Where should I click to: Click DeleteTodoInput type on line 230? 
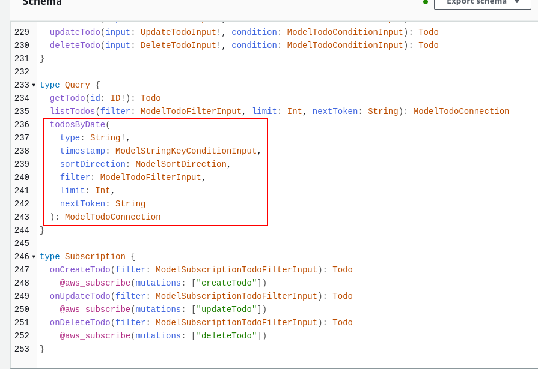coord(179,46)
